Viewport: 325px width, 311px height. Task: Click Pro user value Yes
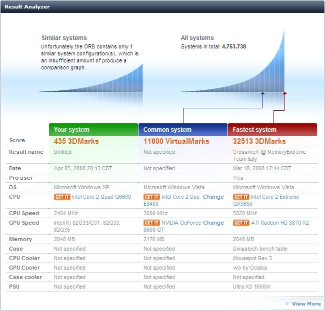coord(238,178)
